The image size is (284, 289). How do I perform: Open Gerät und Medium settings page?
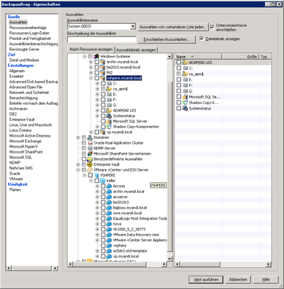(24, 60)
